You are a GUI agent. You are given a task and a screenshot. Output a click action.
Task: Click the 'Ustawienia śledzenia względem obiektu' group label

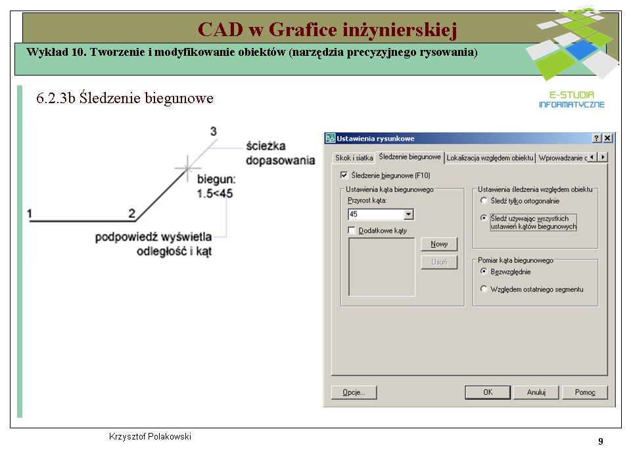535,189
